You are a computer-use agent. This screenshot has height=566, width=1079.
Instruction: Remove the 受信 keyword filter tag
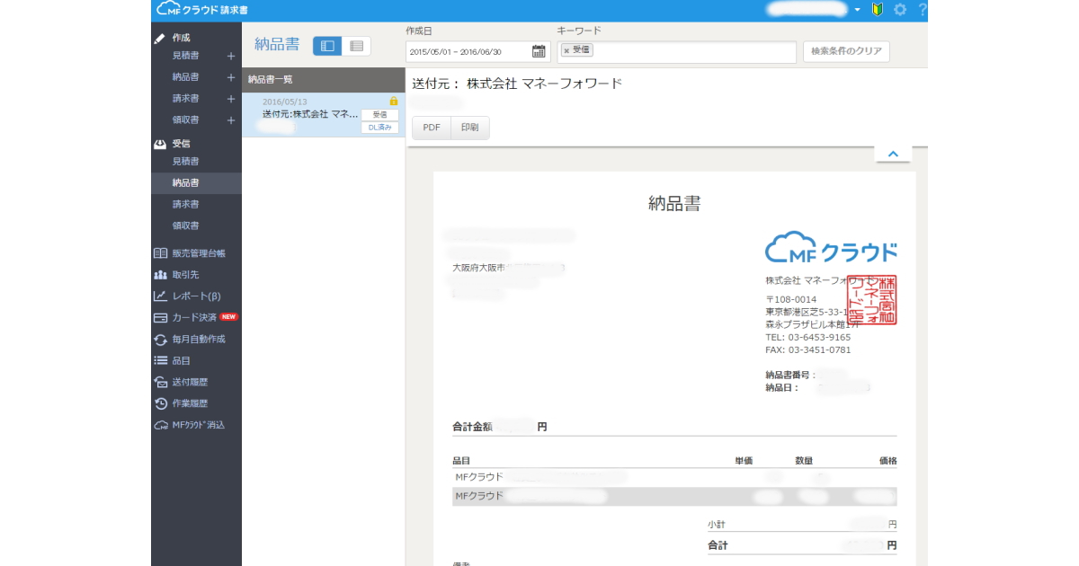tap(566, 51)
